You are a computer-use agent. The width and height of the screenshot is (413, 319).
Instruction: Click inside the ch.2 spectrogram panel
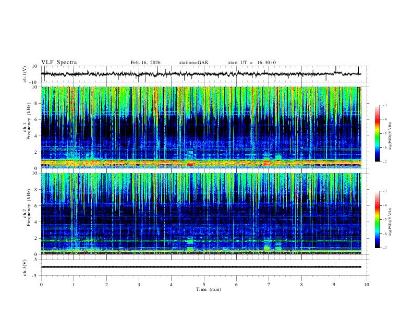pos(201,214)
